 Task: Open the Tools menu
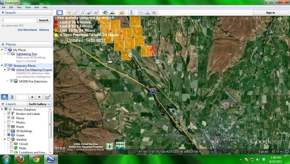28,7
